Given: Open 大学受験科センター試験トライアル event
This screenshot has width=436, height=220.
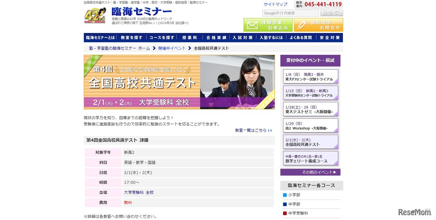Looking at the screenshot, I should [311, 93].
